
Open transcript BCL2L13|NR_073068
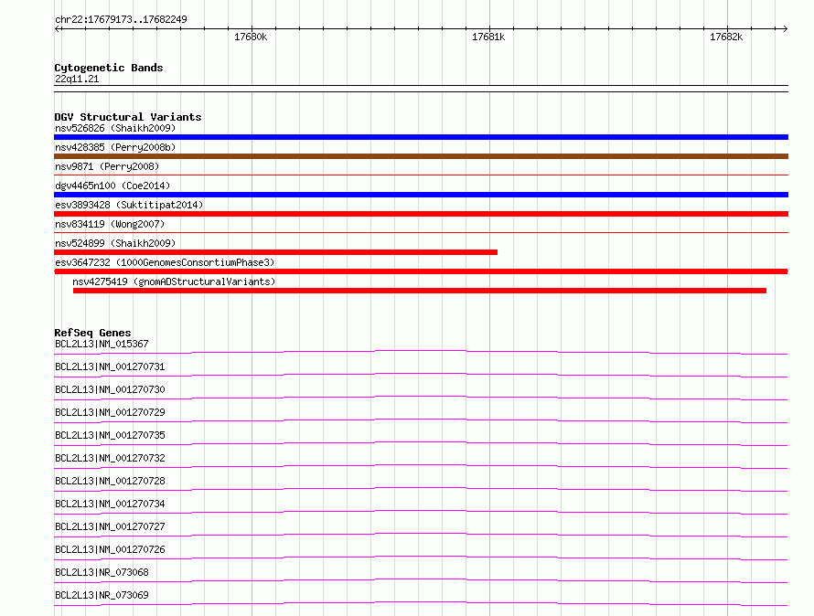(102, 572)
